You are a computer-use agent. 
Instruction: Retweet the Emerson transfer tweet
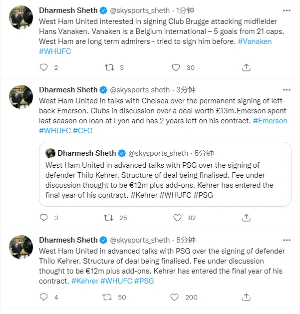click(x=108, y=218)
